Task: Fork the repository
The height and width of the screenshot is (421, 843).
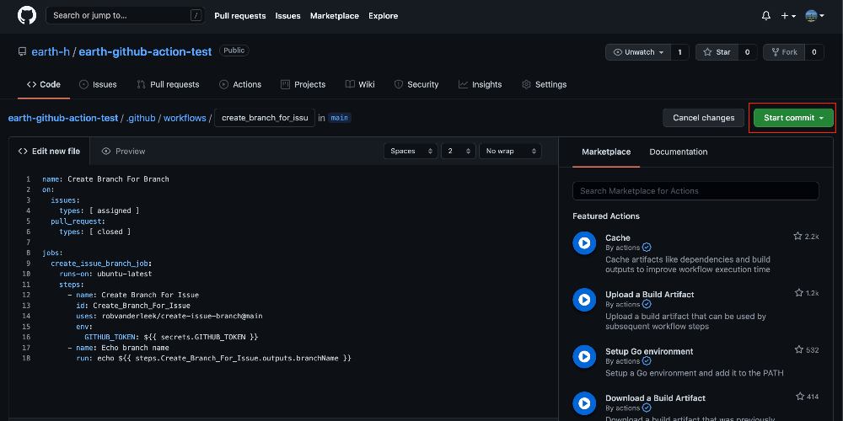Action: [784, 52]
